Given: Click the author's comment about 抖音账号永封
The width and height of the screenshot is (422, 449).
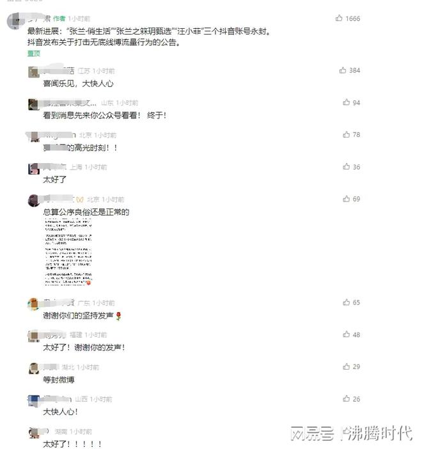Looking at the screenshot, I should [149, 36].
